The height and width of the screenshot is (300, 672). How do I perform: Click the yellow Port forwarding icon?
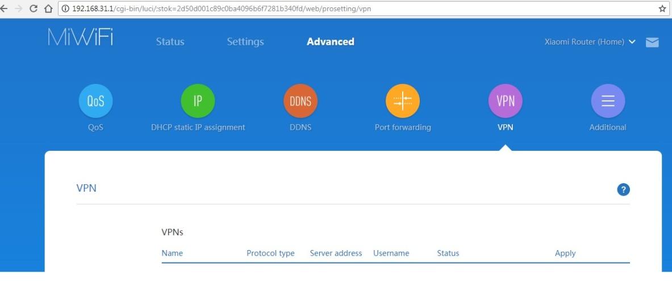click(403, 102)
